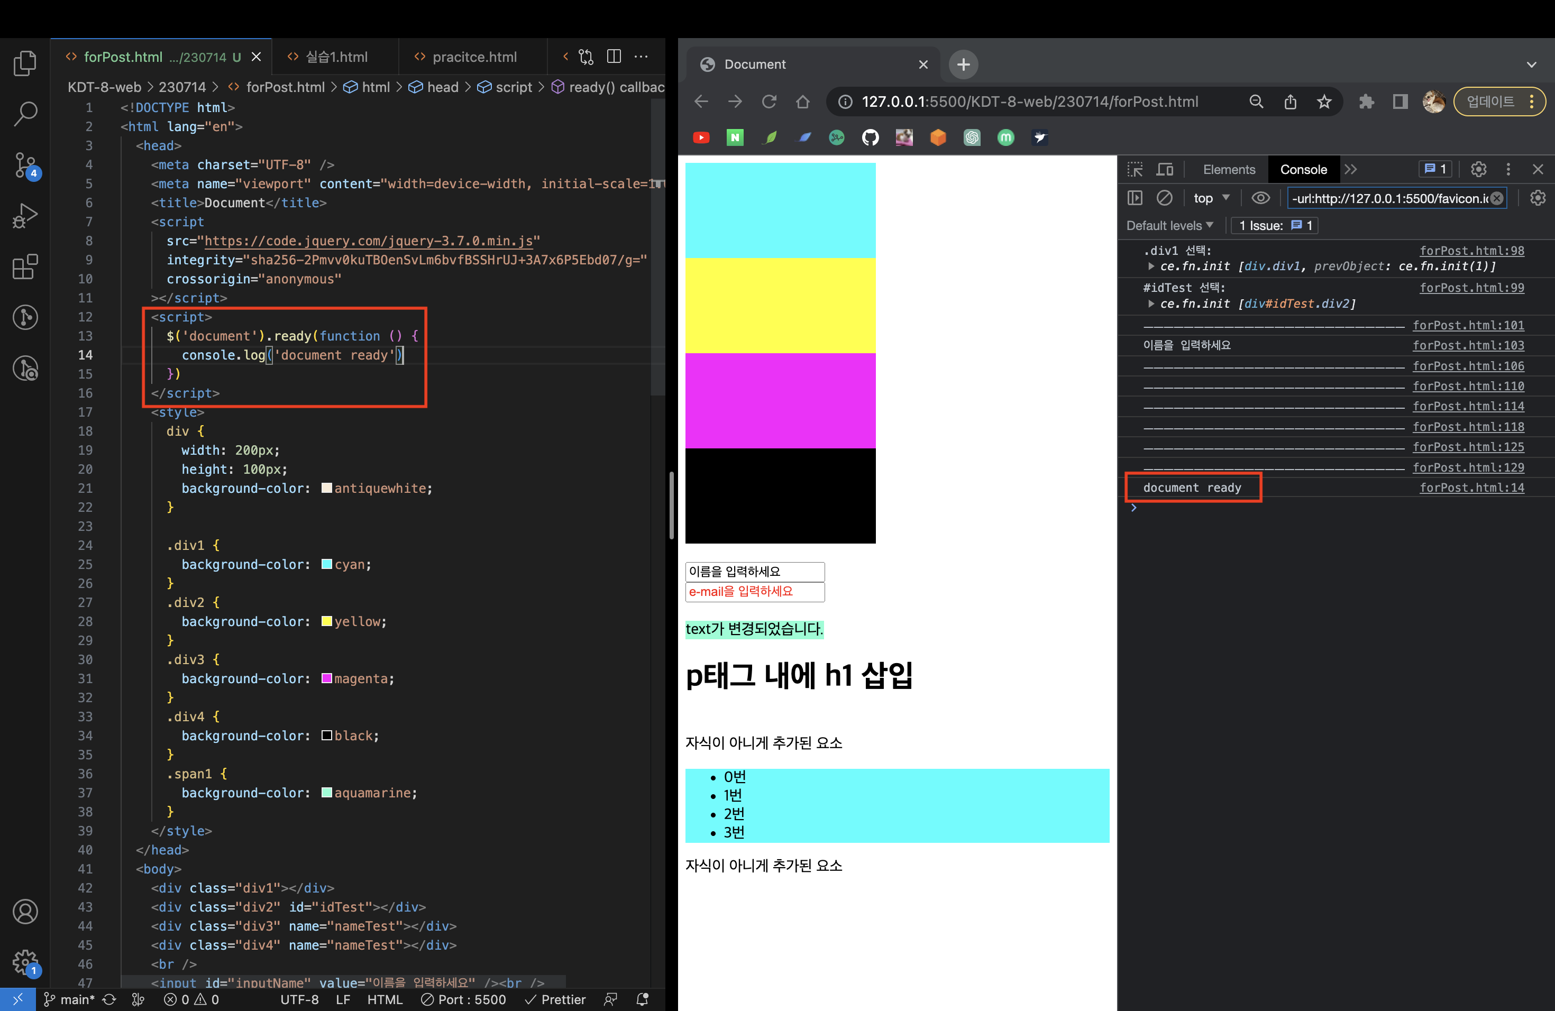
Task: Click Port : 5500 live server toggle
Action: tap(463, 999)
